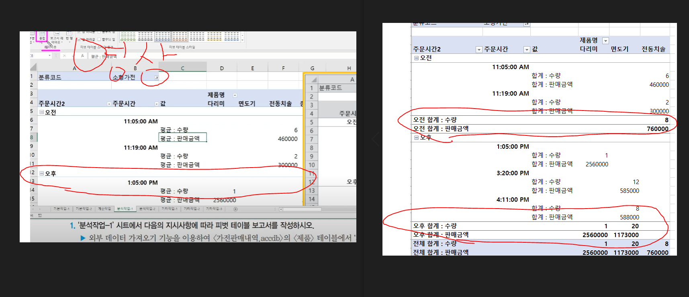Screen dimensions: 689x297
Task: Click the left arrow of horizontal scrollbar
Action: pos(281,209)
